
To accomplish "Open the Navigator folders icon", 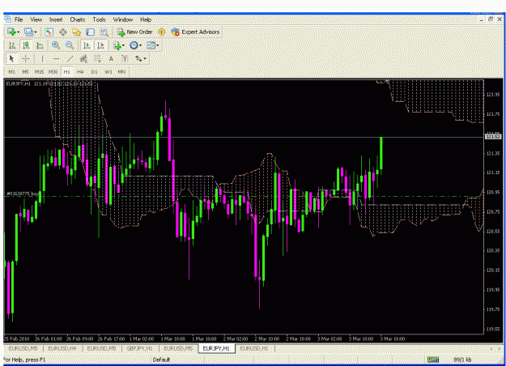I will click(76, 32).
